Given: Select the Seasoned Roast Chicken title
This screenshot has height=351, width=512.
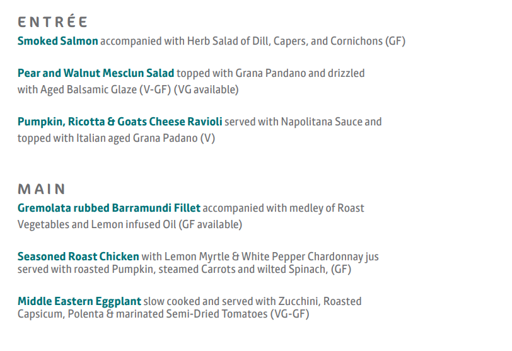Looking at the screenshot, I should tap(78, 256).
